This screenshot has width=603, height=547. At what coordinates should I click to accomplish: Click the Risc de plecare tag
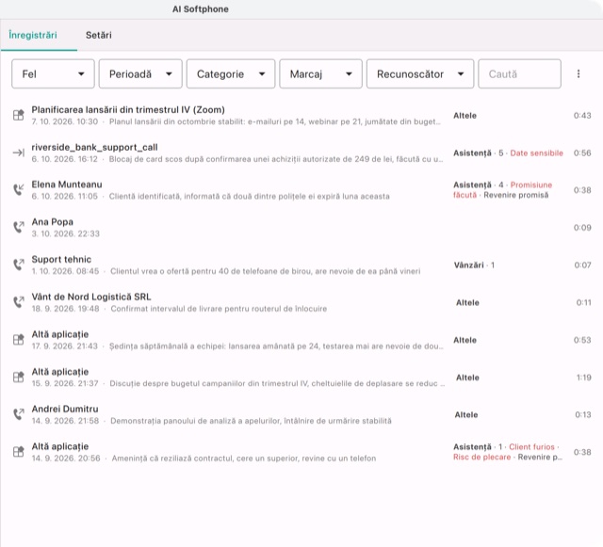[481, 457]
